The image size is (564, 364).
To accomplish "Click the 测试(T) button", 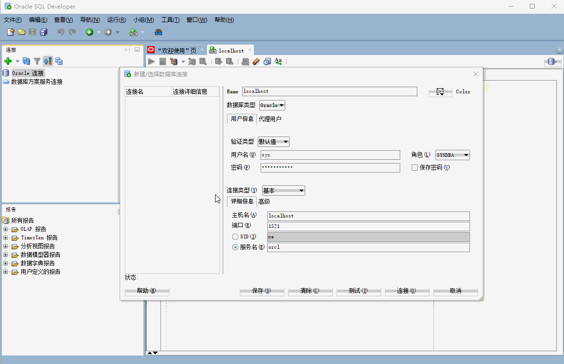I will (358, 291).
